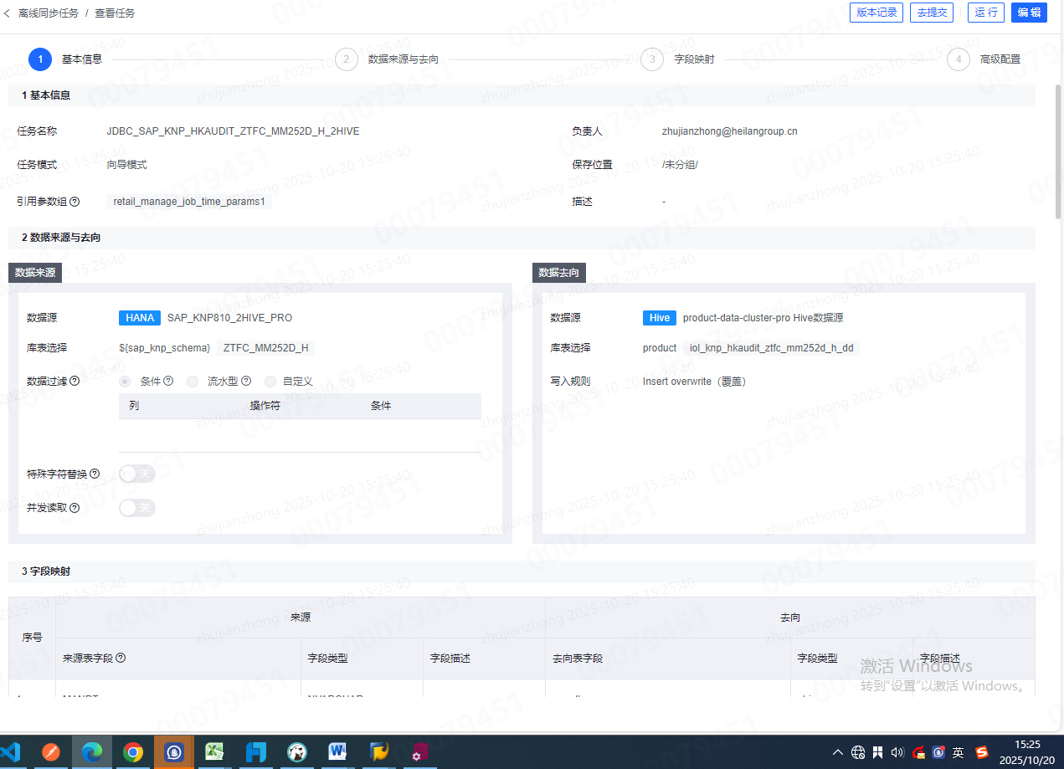Expand the system tray hidden icons chevron

838,752
